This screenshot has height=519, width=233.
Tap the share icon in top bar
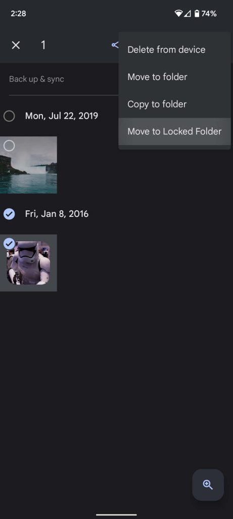click(115, 45)
